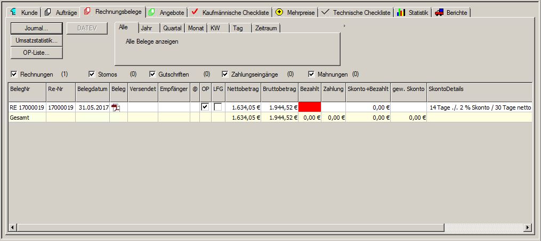Uncheck the Rechnungen checkbox

click(14, 74)
